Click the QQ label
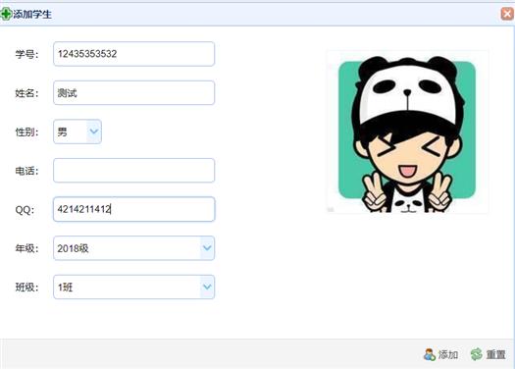Screen dimensions: 515x369 [x=25, y=210]
